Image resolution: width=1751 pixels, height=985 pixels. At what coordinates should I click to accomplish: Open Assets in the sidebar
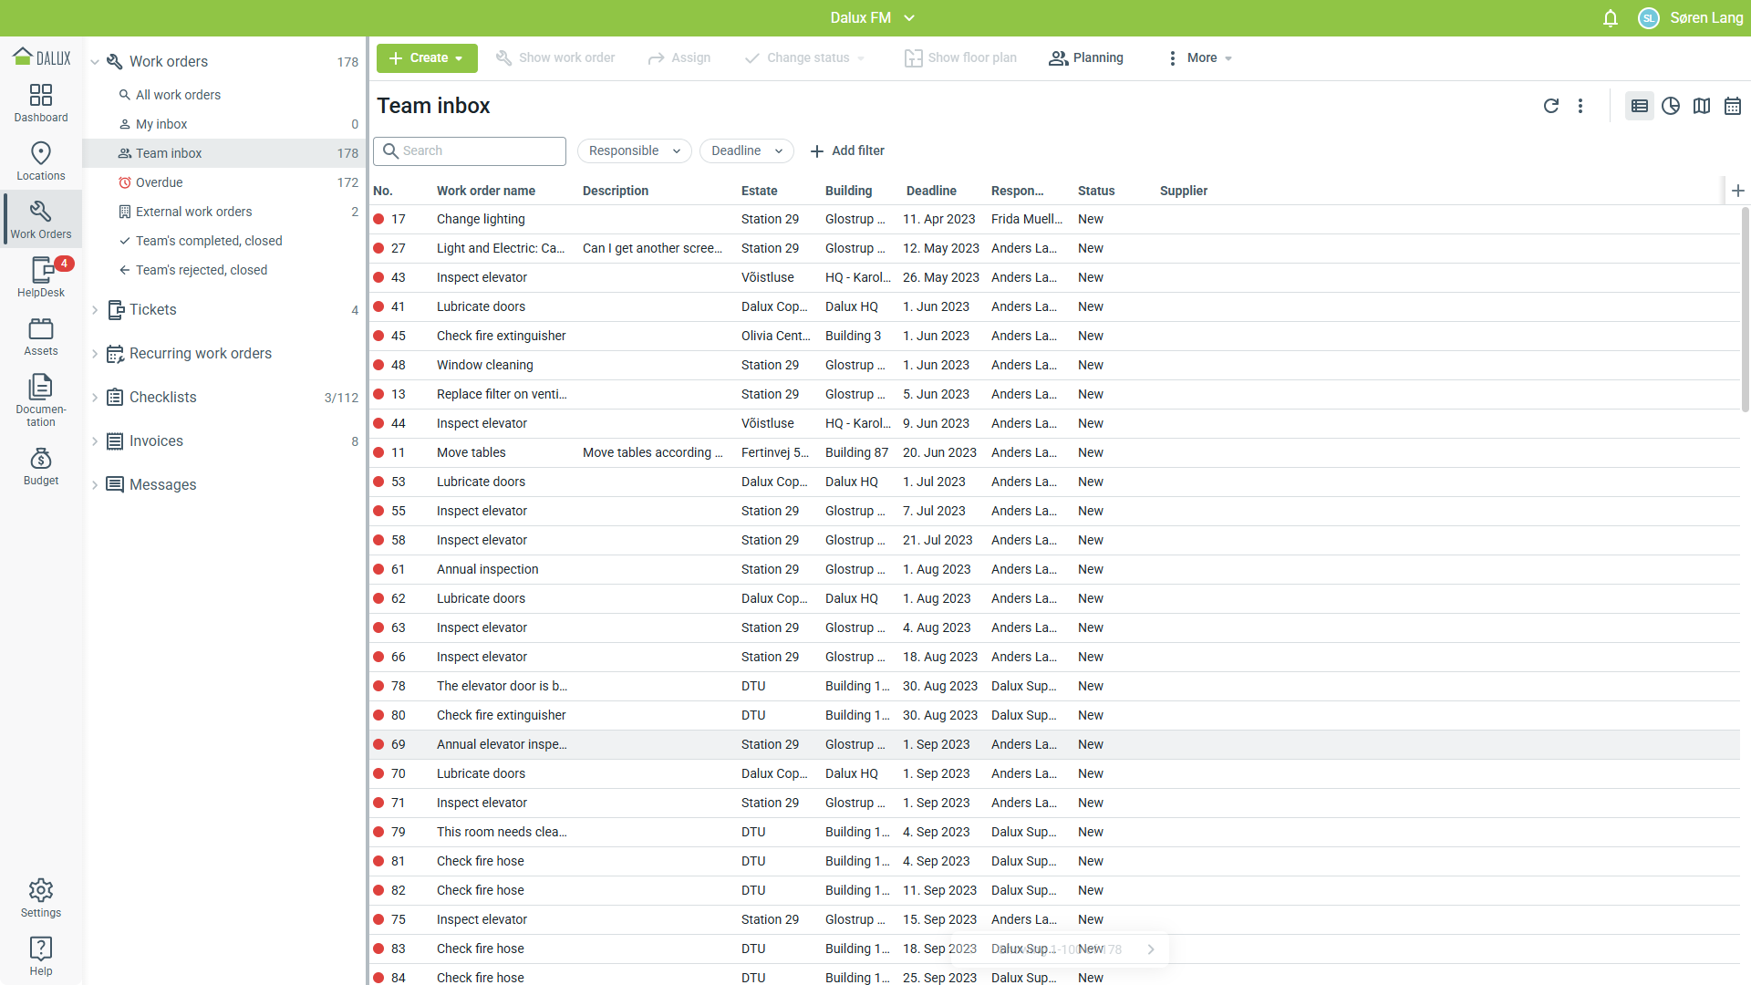point(41,337)
